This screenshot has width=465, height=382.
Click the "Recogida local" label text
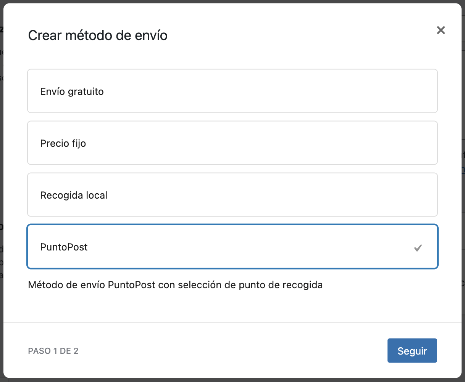(74, 195)
